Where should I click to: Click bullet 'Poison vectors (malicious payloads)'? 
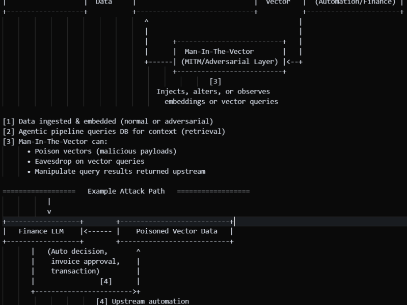tap(105, 151)
